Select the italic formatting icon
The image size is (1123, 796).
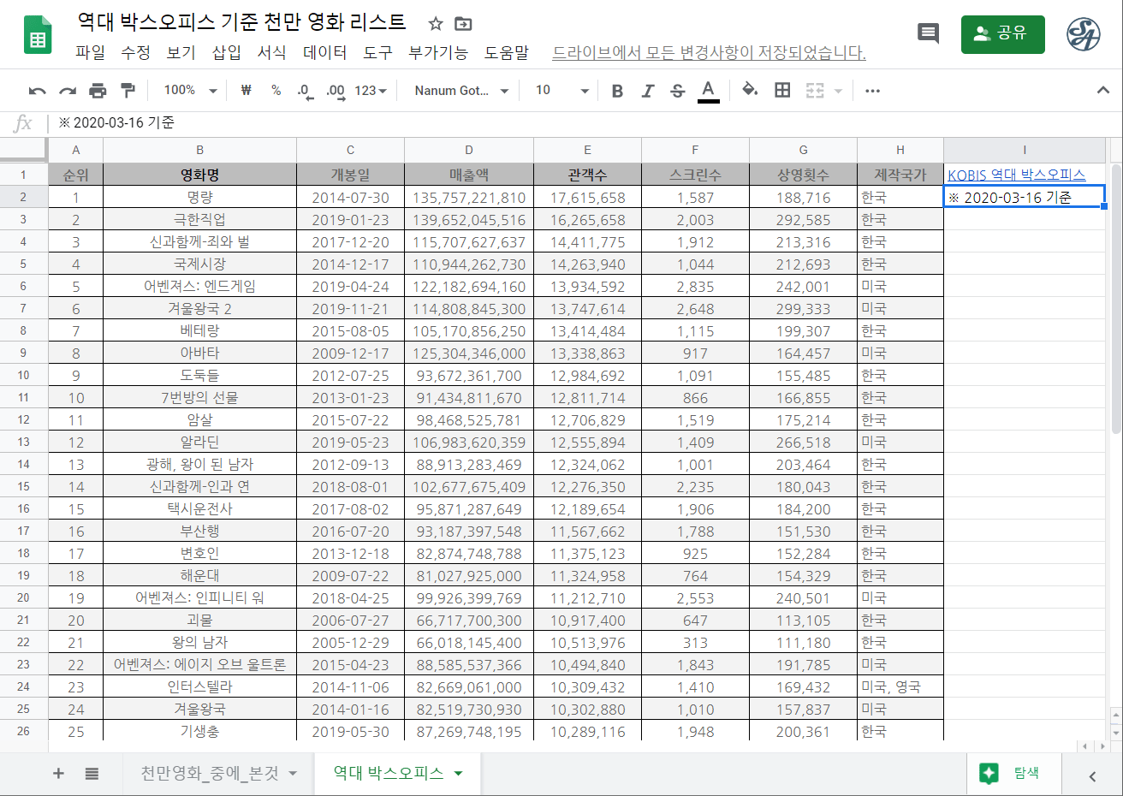(x=649, y=90)
